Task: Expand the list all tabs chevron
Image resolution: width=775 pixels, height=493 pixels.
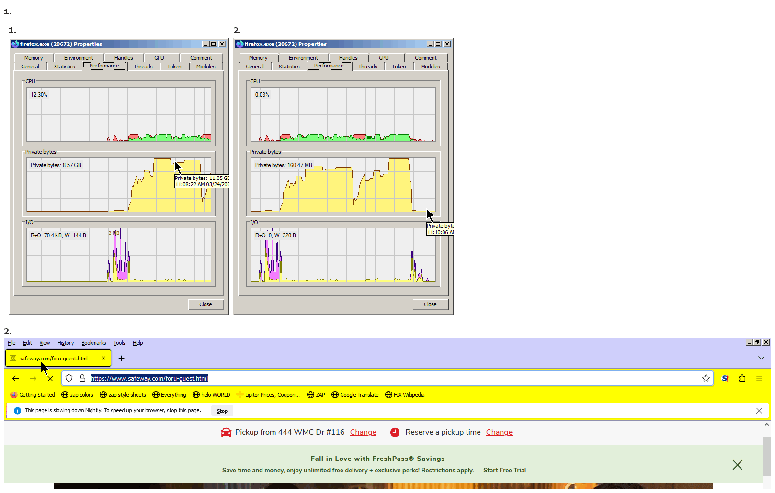Action: tap(761, 359)
